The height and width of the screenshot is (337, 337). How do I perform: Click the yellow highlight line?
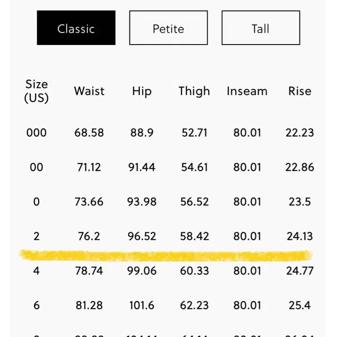click(x=167, y=255)
